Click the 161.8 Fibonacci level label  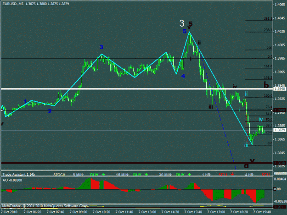[268, 66]
